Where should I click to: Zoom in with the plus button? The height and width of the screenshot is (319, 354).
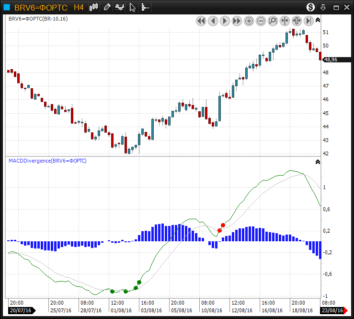[x=249, y=21]
